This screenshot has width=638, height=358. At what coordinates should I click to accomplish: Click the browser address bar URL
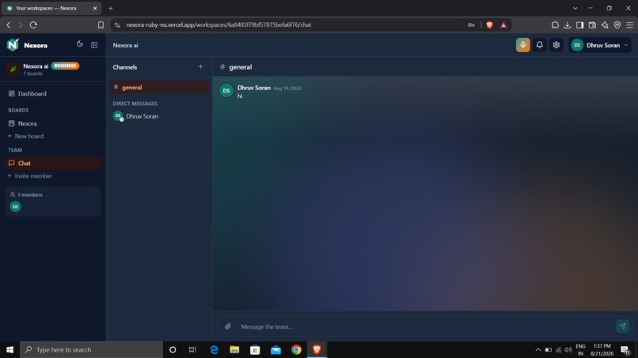click(x=218, y=24)
